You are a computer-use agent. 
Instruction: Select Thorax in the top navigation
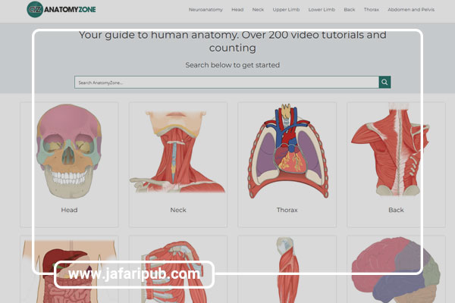372,10
